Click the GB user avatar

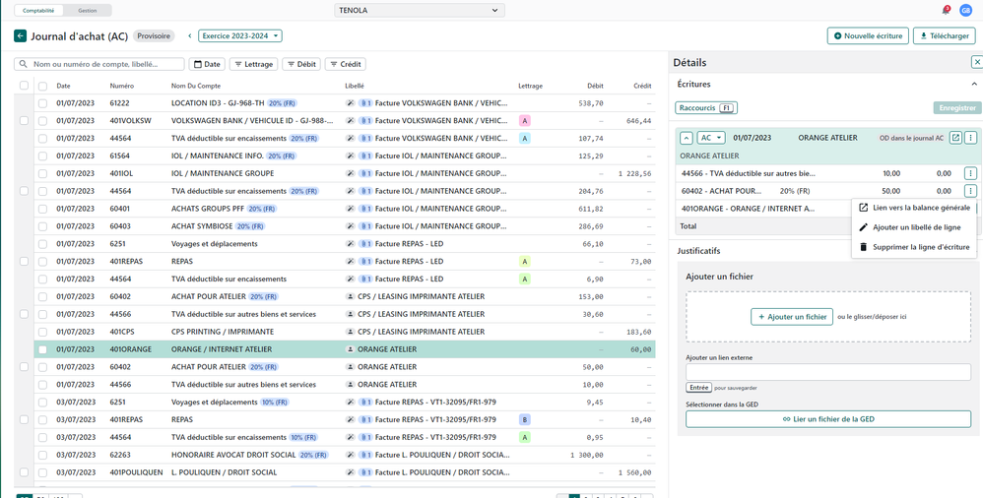(965, 10)
